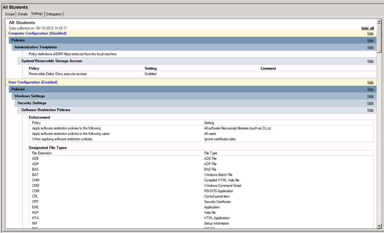Hide Policies under User Configuration
This screenshot has height=233, width=384.
pos(370,89)
